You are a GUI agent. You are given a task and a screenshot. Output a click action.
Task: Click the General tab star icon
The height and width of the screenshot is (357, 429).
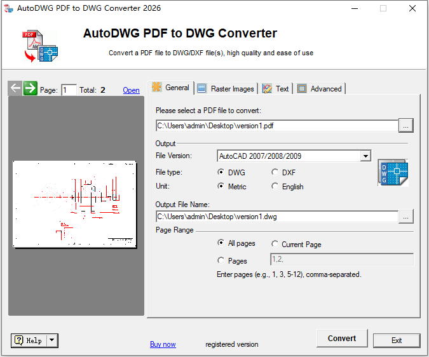(157, 87)
